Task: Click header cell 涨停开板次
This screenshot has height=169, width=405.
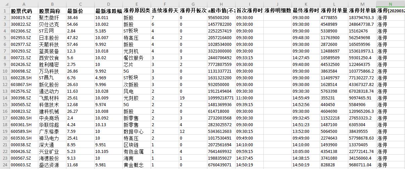Action: (x=193, y=11)
